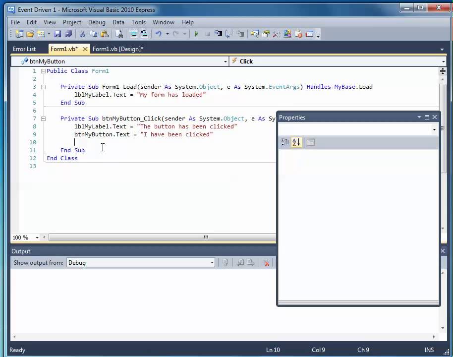Toggle Alphabetical sort in Properties panel
Image resolution: width=453 pixels, height=357 pixels.
pyautogui.click(x=296, y=142)
